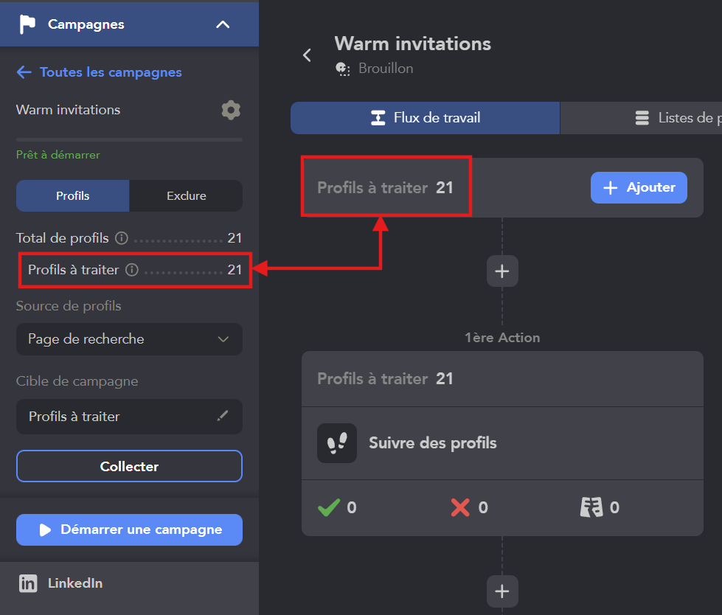Viewport: 722px width, 615px height.
Task: Open the Page de recherche dropdown
Action: pos(129,339)
